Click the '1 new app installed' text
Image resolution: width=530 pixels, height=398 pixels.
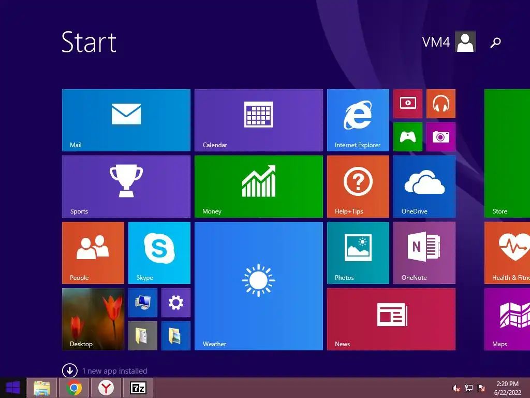[x=114, y=371]
